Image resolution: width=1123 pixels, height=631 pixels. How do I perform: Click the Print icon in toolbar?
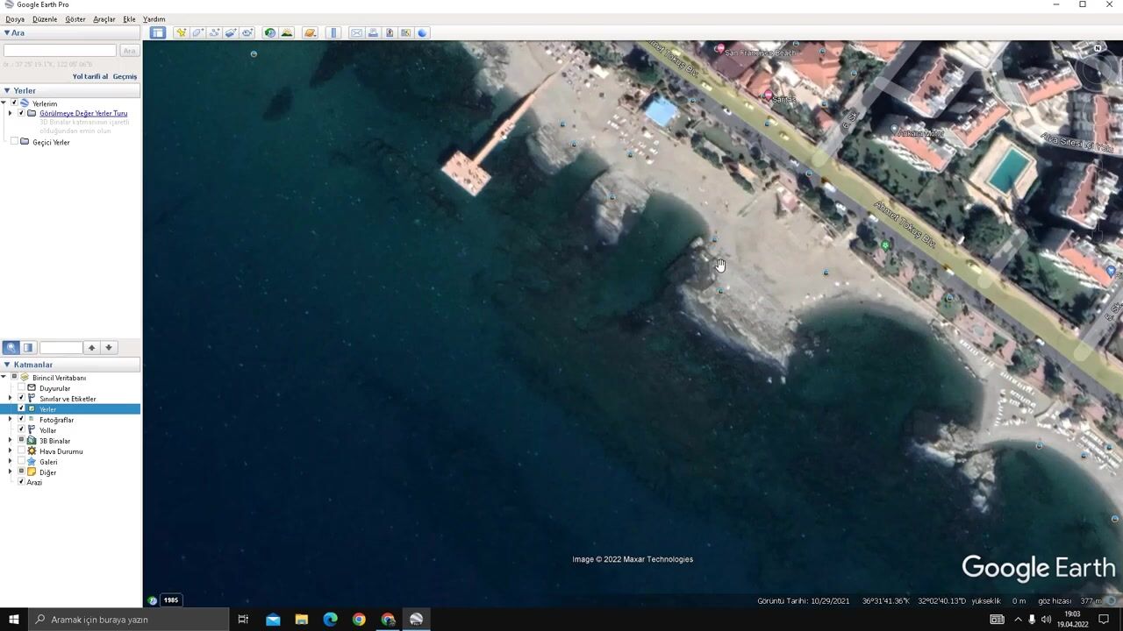373,32
